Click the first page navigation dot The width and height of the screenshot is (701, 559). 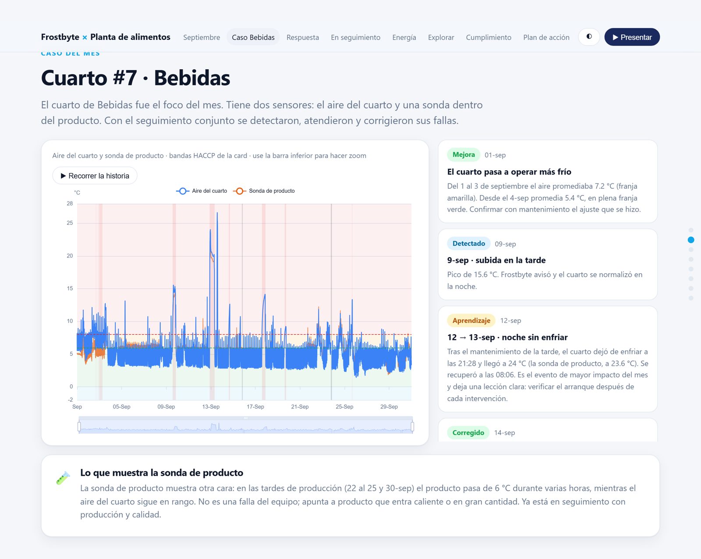pyautogui.click(x=691, y=230)
